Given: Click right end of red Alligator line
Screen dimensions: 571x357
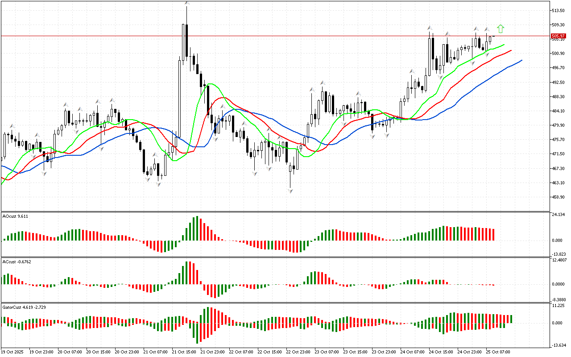Looking at the screenshot, I should coord(511,50).
